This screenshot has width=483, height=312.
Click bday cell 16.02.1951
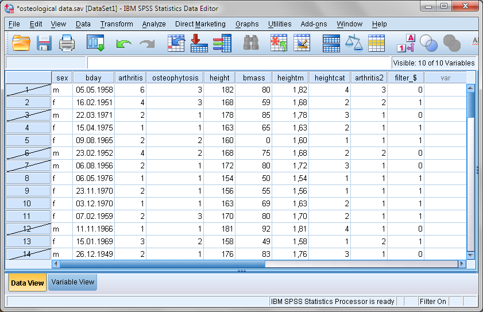point(94,102)
